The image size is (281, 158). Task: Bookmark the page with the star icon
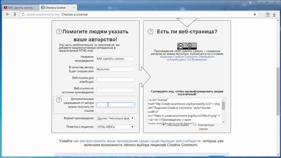coord(255,14)
